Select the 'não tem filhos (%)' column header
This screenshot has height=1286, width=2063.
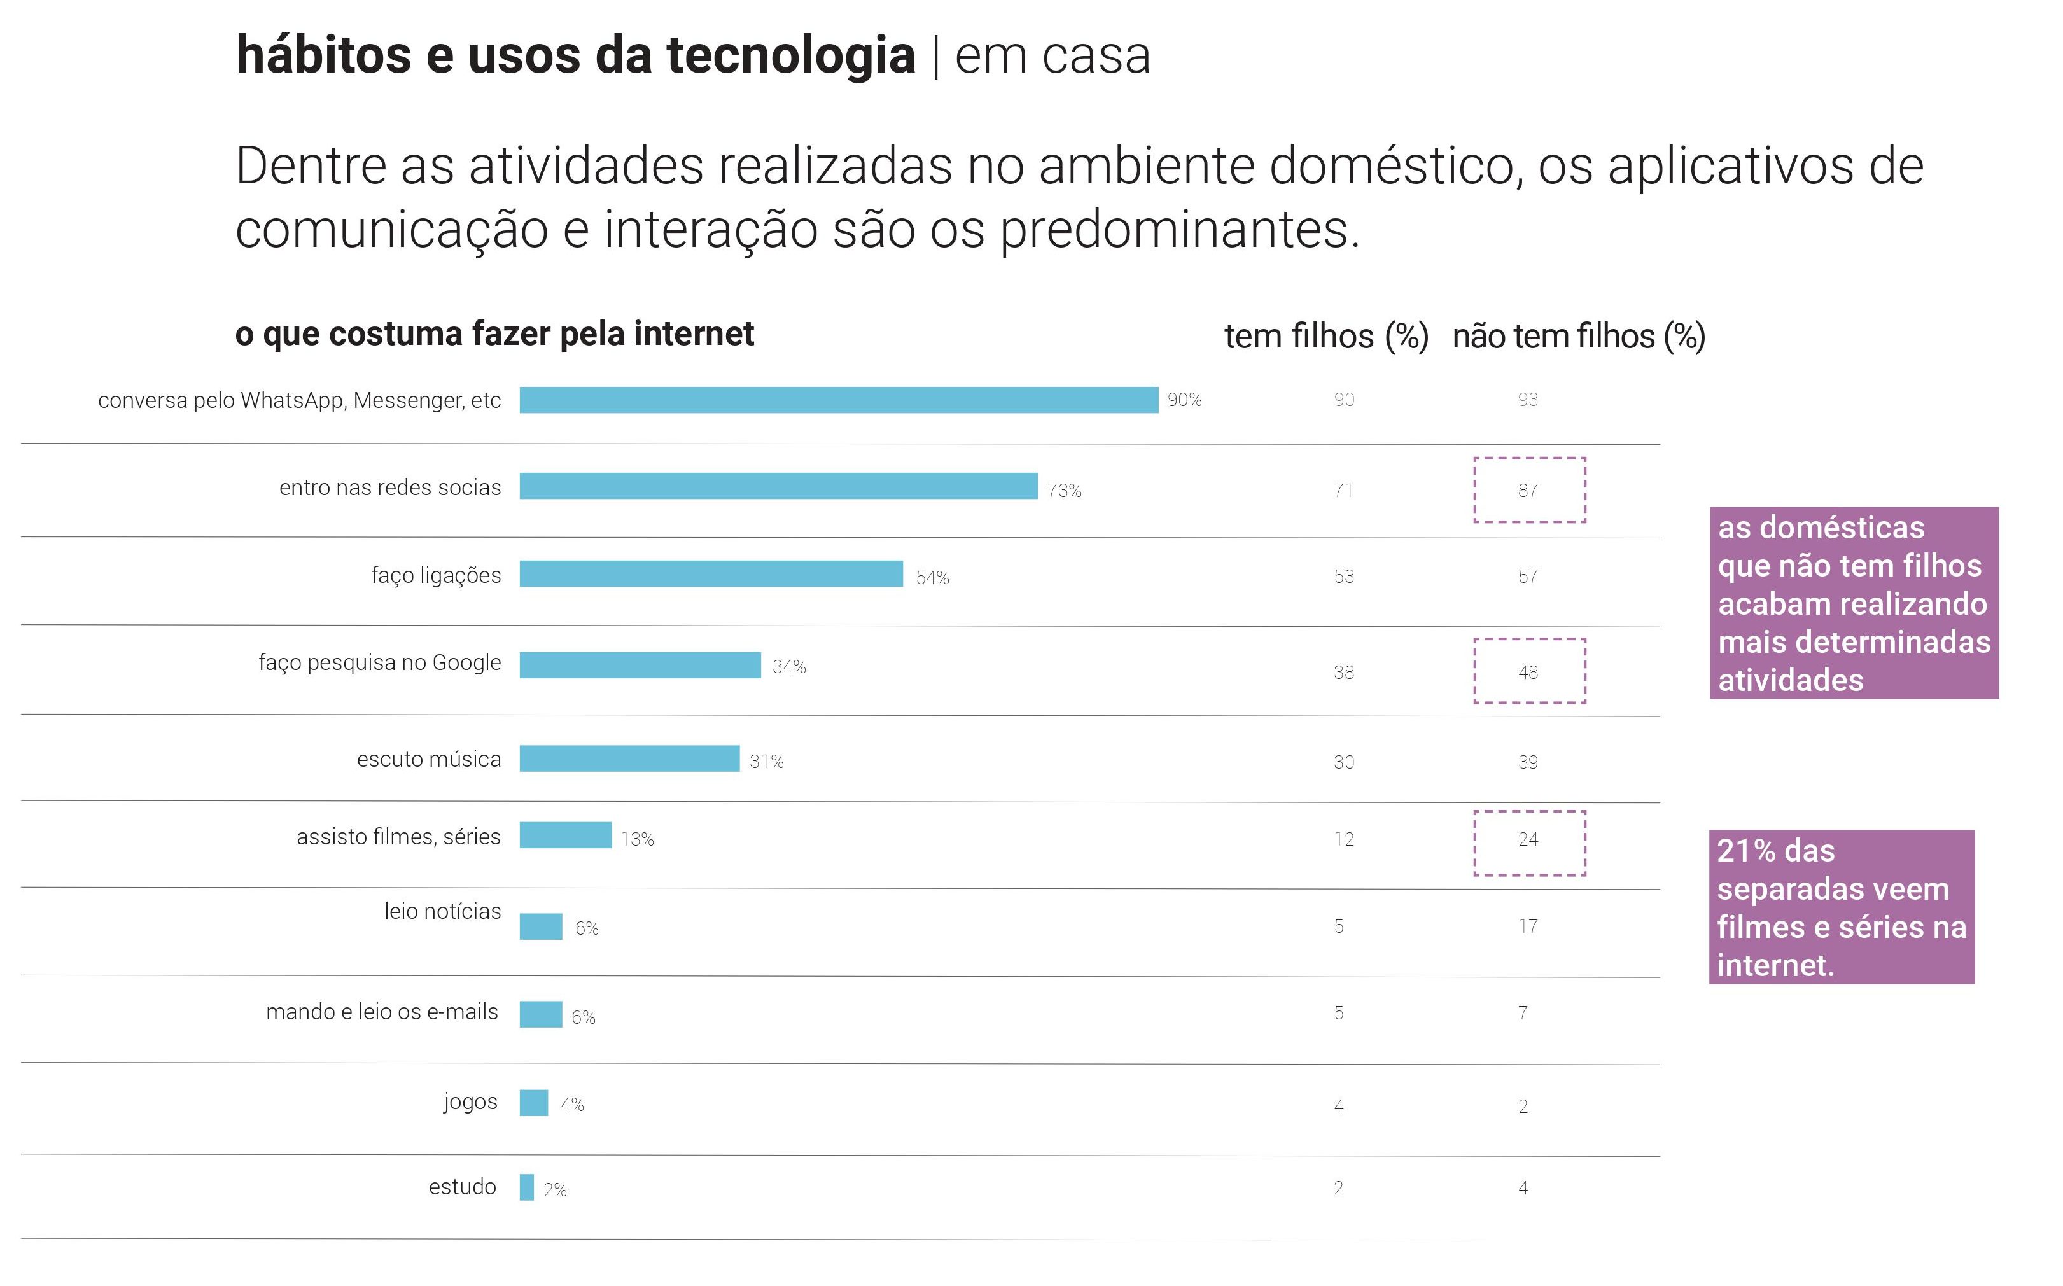(x=1578, y=336)
